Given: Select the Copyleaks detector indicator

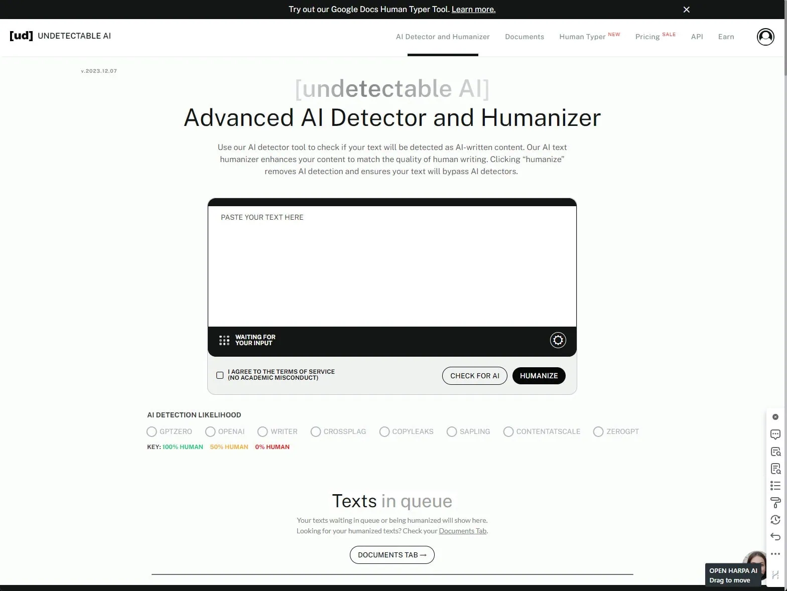Looking at the screenshot, I should 384,431.
